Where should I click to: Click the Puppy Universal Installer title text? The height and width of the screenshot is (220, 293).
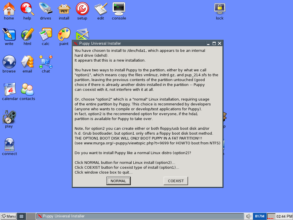[x=100, y=44]
